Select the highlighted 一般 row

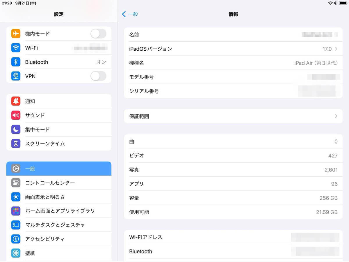(59, 169)
